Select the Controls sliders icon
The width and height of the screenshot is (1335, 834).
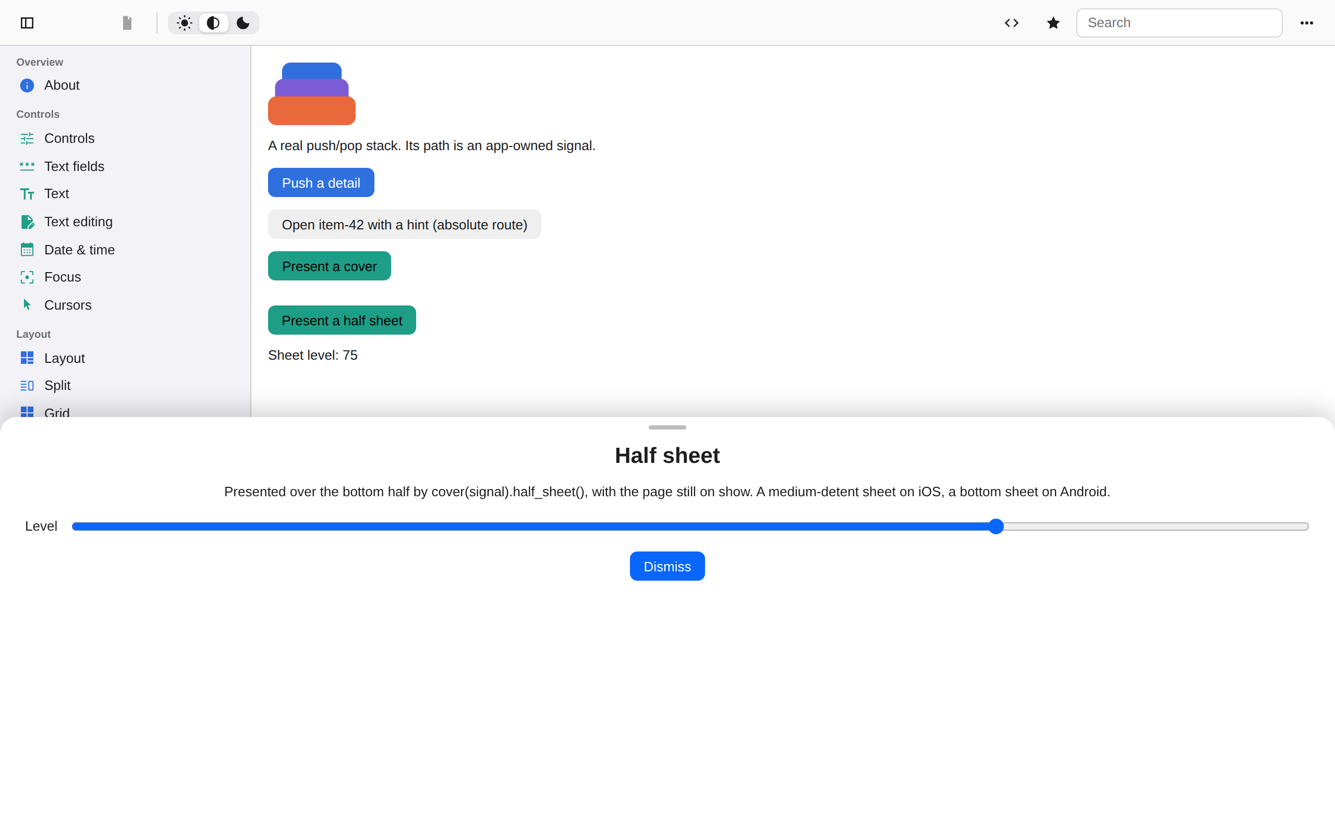pos(27,139)
